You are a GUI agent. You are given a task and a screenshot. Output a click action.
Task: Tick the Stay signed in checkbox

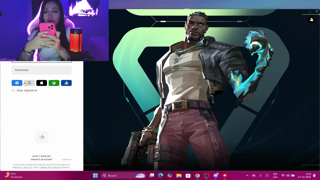tap(13, 90)
